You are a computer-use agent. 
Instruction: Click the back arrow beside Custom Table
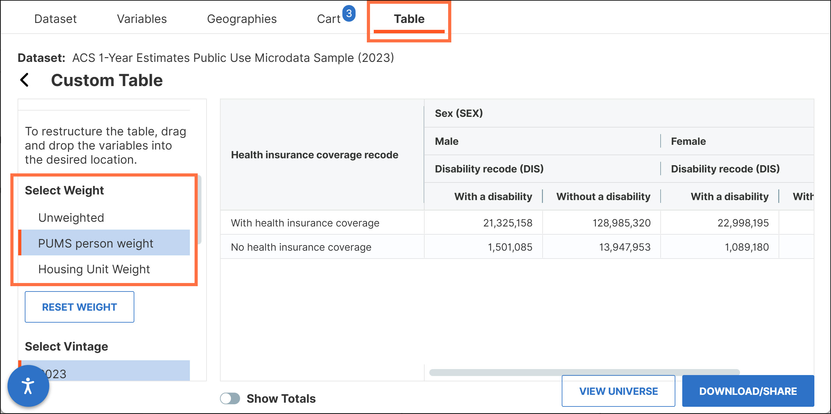click(25, 80)
